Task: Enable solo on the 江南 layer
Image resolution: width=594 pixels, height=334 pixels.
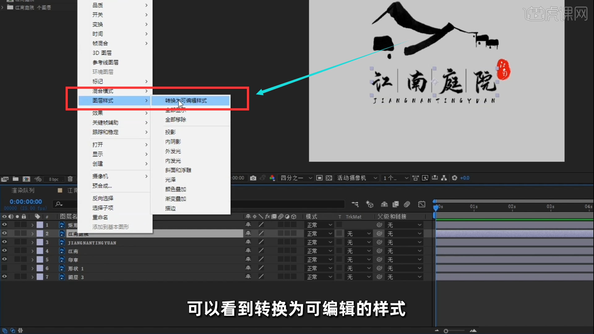Action: 17,251
